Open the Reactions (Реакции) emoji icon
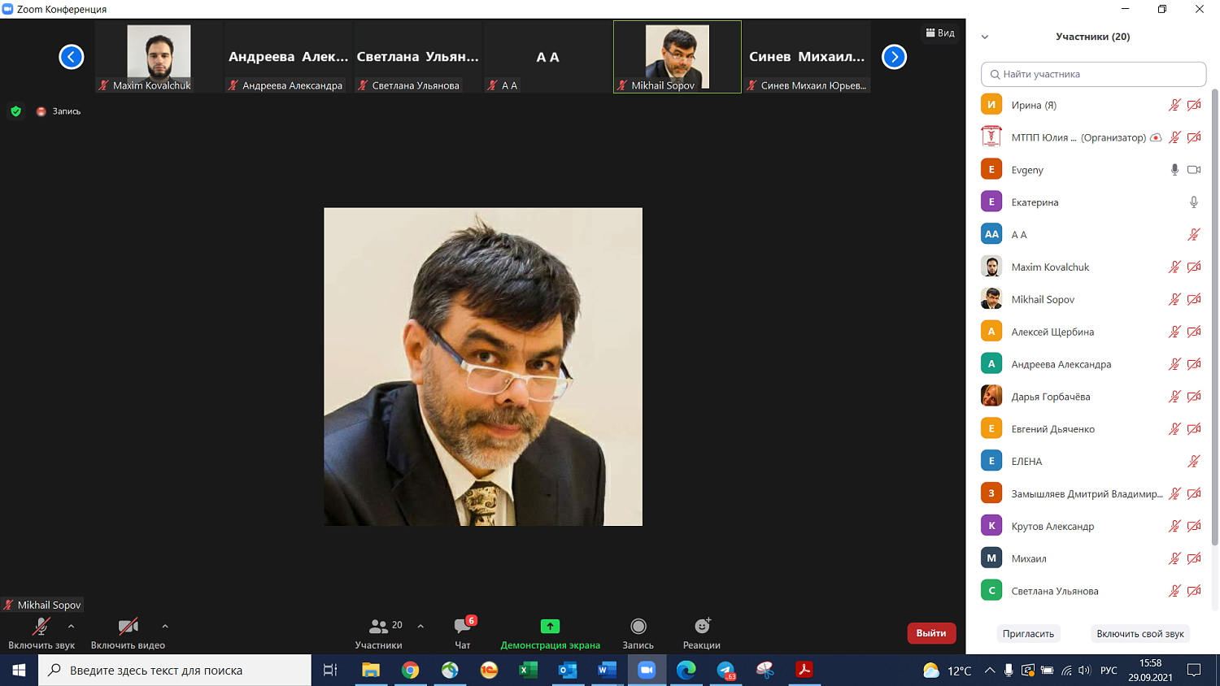The width and height of the screenshot is (1220, 686). 702,627
